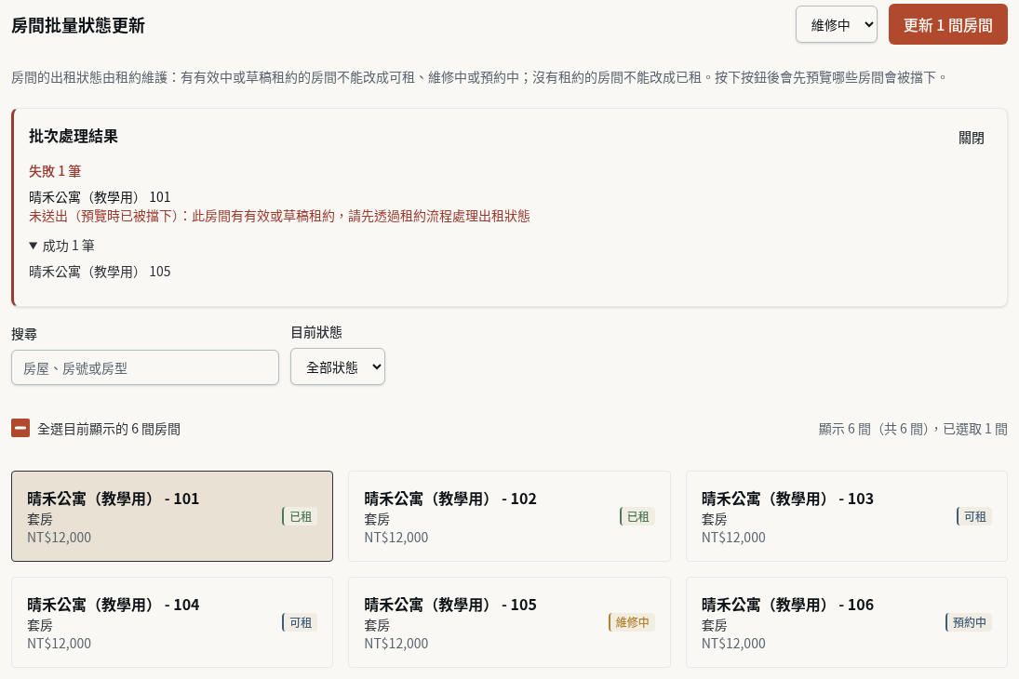Select room card 晴禾公寓 - 102
This screenshot has height=679, width=1019.
(x=509, y=516)
